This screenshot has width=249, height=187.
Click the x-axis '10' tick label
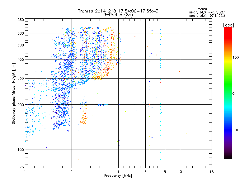tap(180, 172)
